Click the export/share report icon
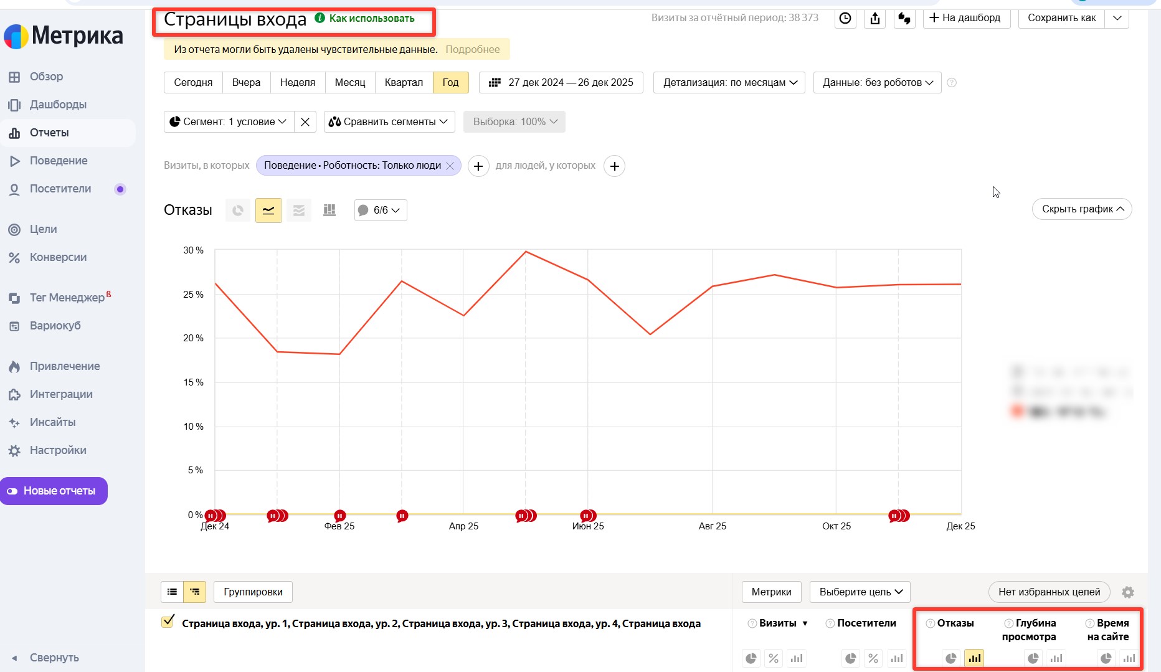The width and height of the screenshot is (1161, 672). tap(875, 18)
